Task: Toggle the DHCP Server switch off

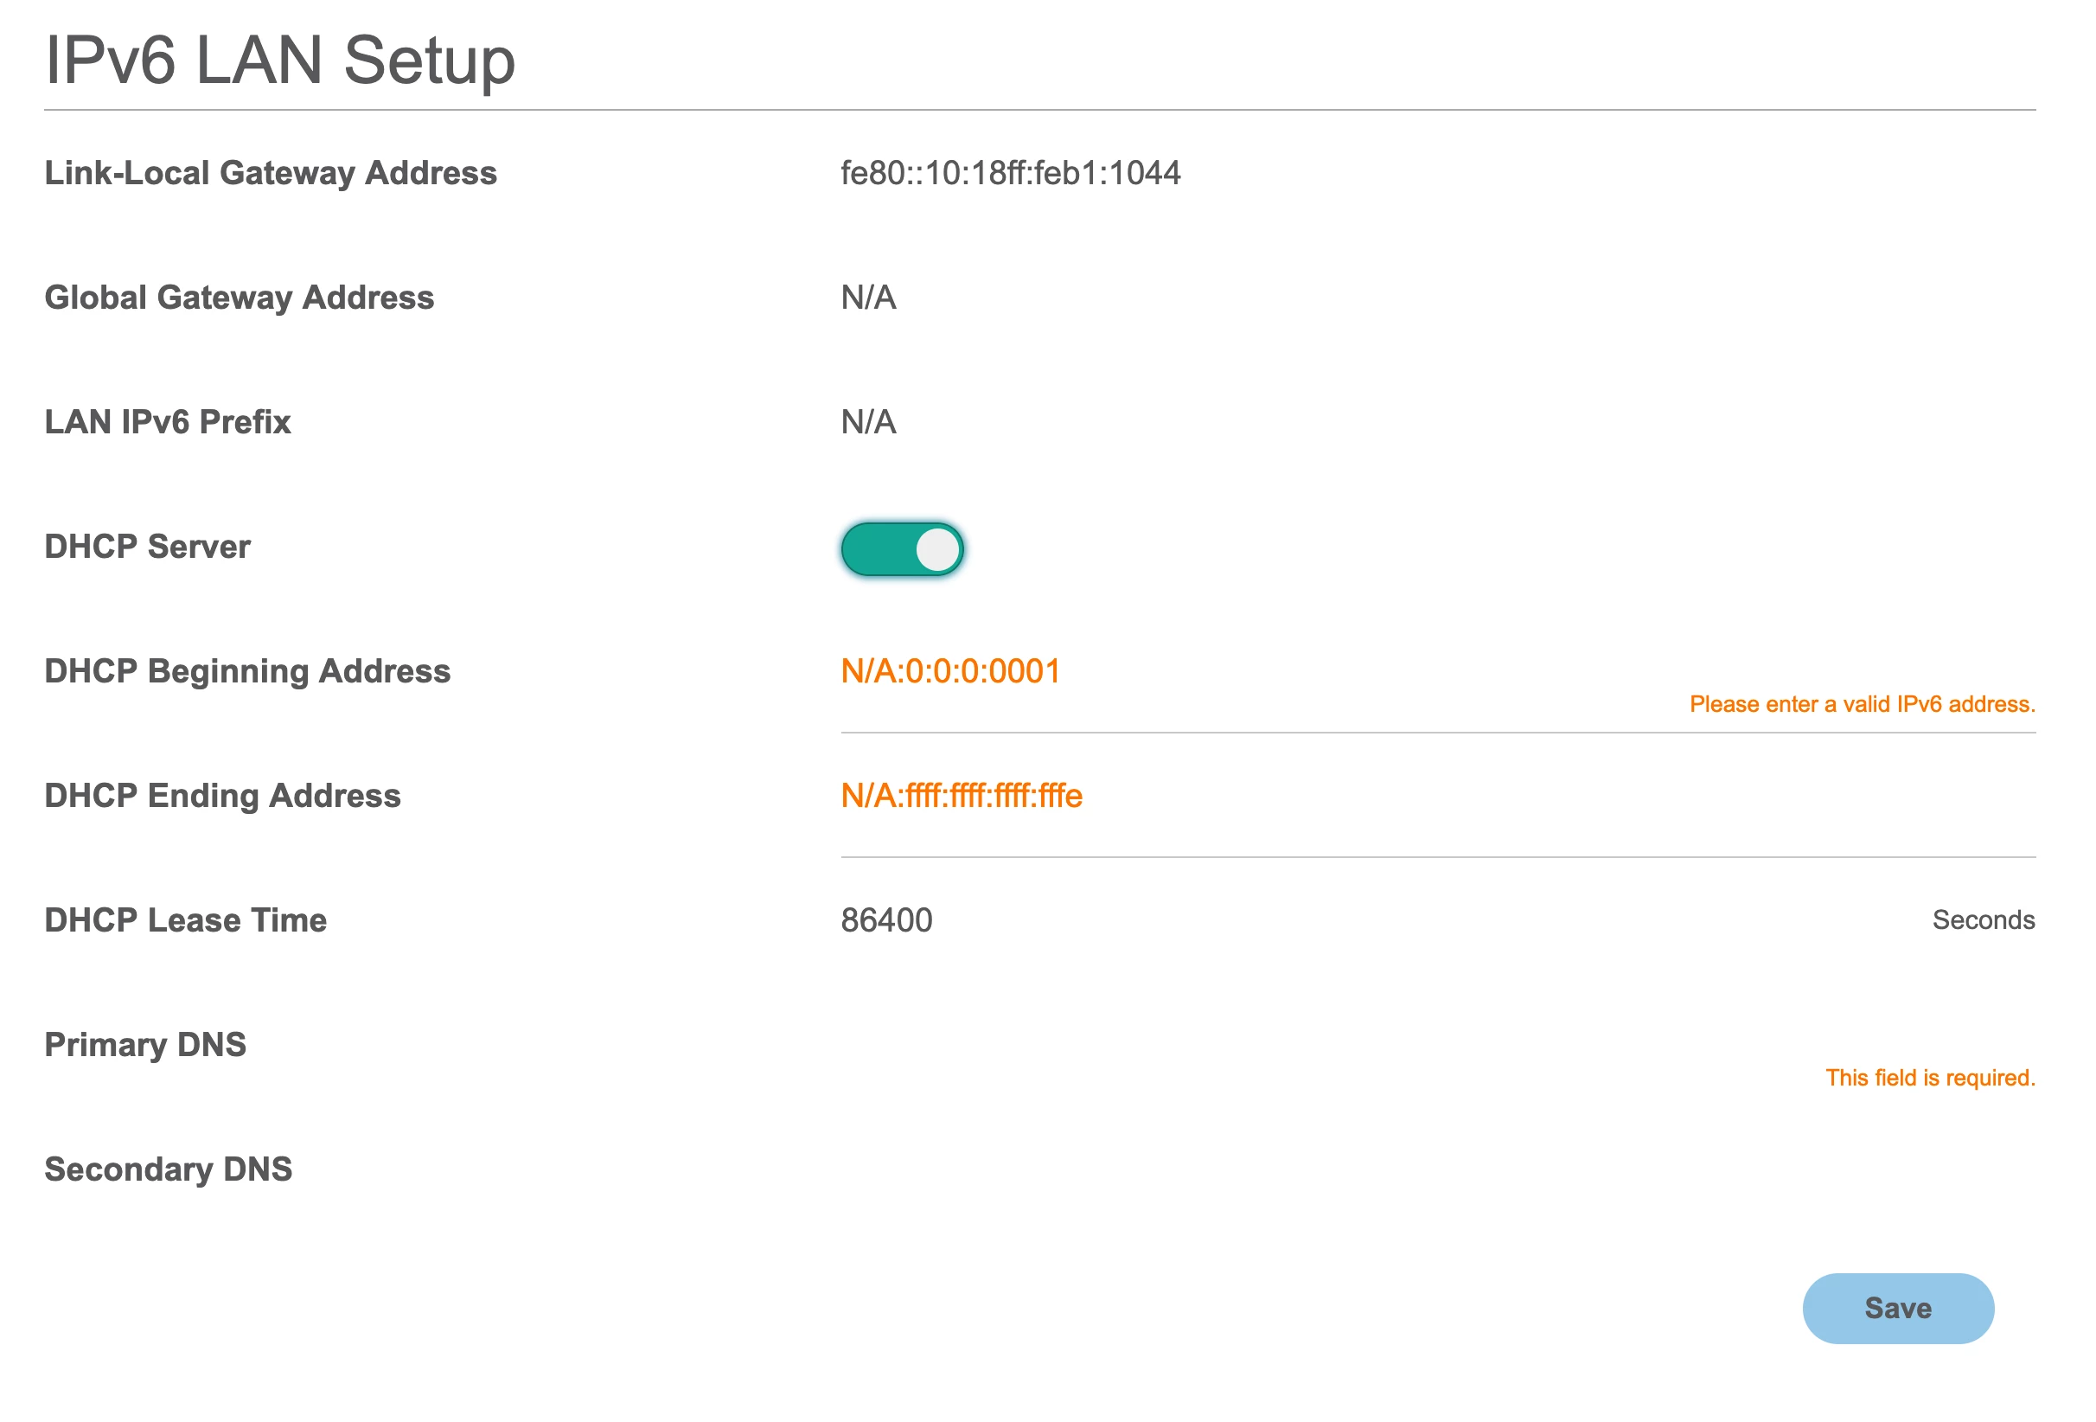Action: click(x=902, y=548)
